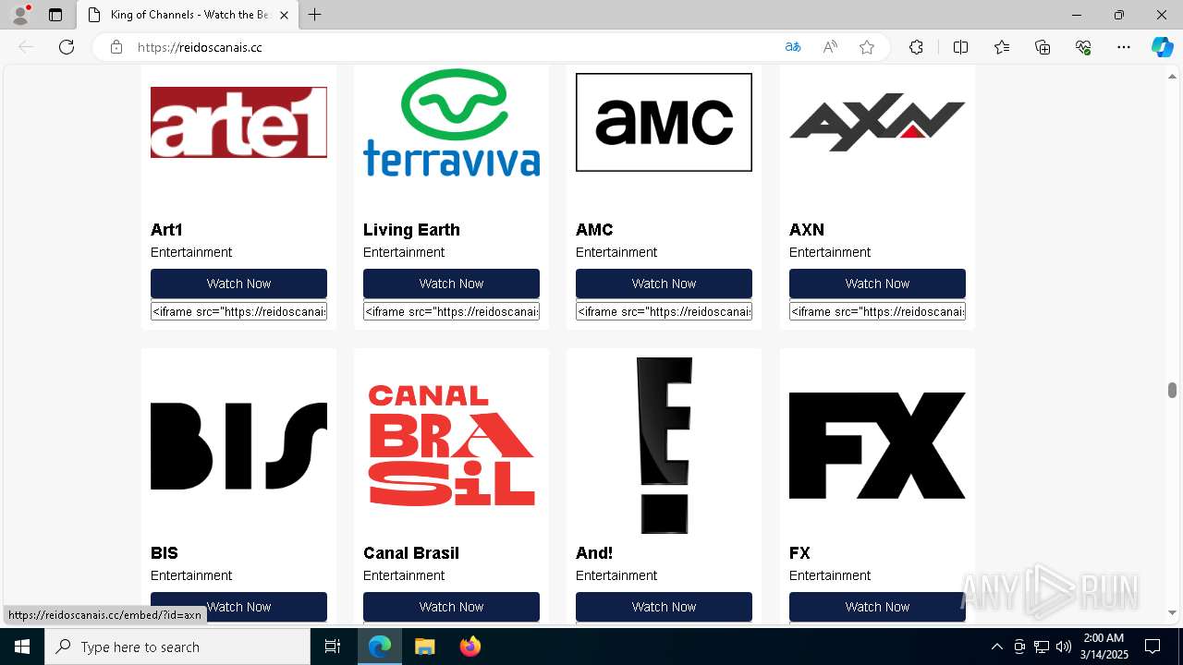Select Art1 iframe embed code field
The width and height of the screenshot is (1183, 665).
point(238,311)
